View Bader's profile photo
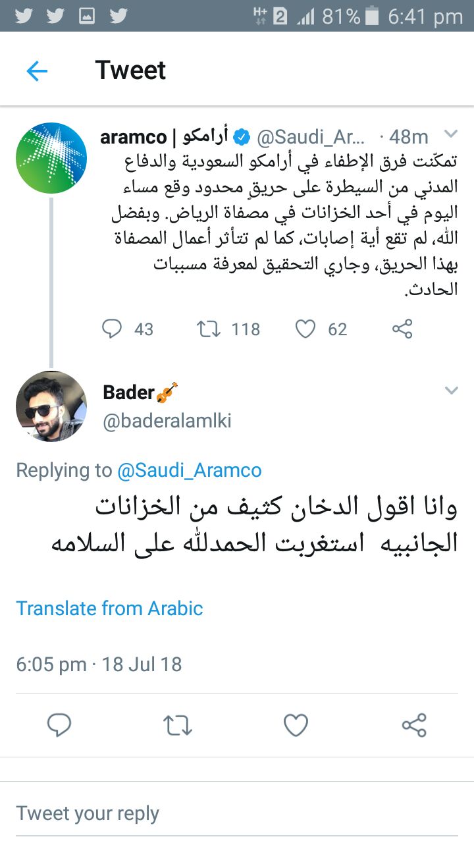This screenshot has height=843, width=474. 51,406
